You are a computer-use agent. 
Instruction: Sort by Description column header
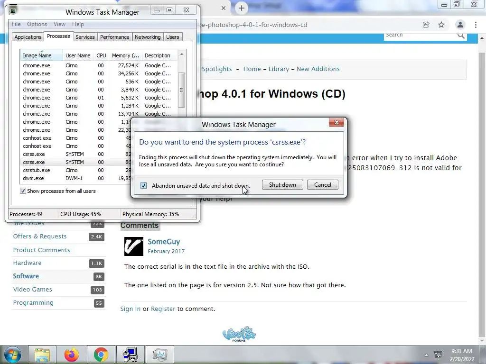159,55
